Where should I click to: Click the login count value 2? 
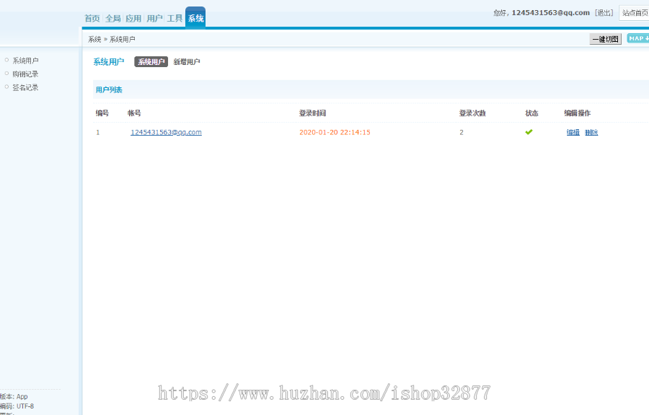point(461,132)
